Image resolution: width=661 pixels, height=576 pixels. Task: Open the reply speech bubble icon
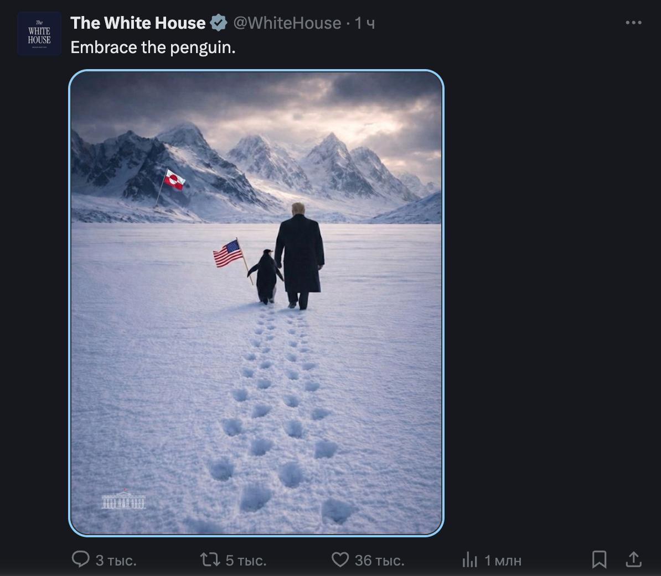81,559
